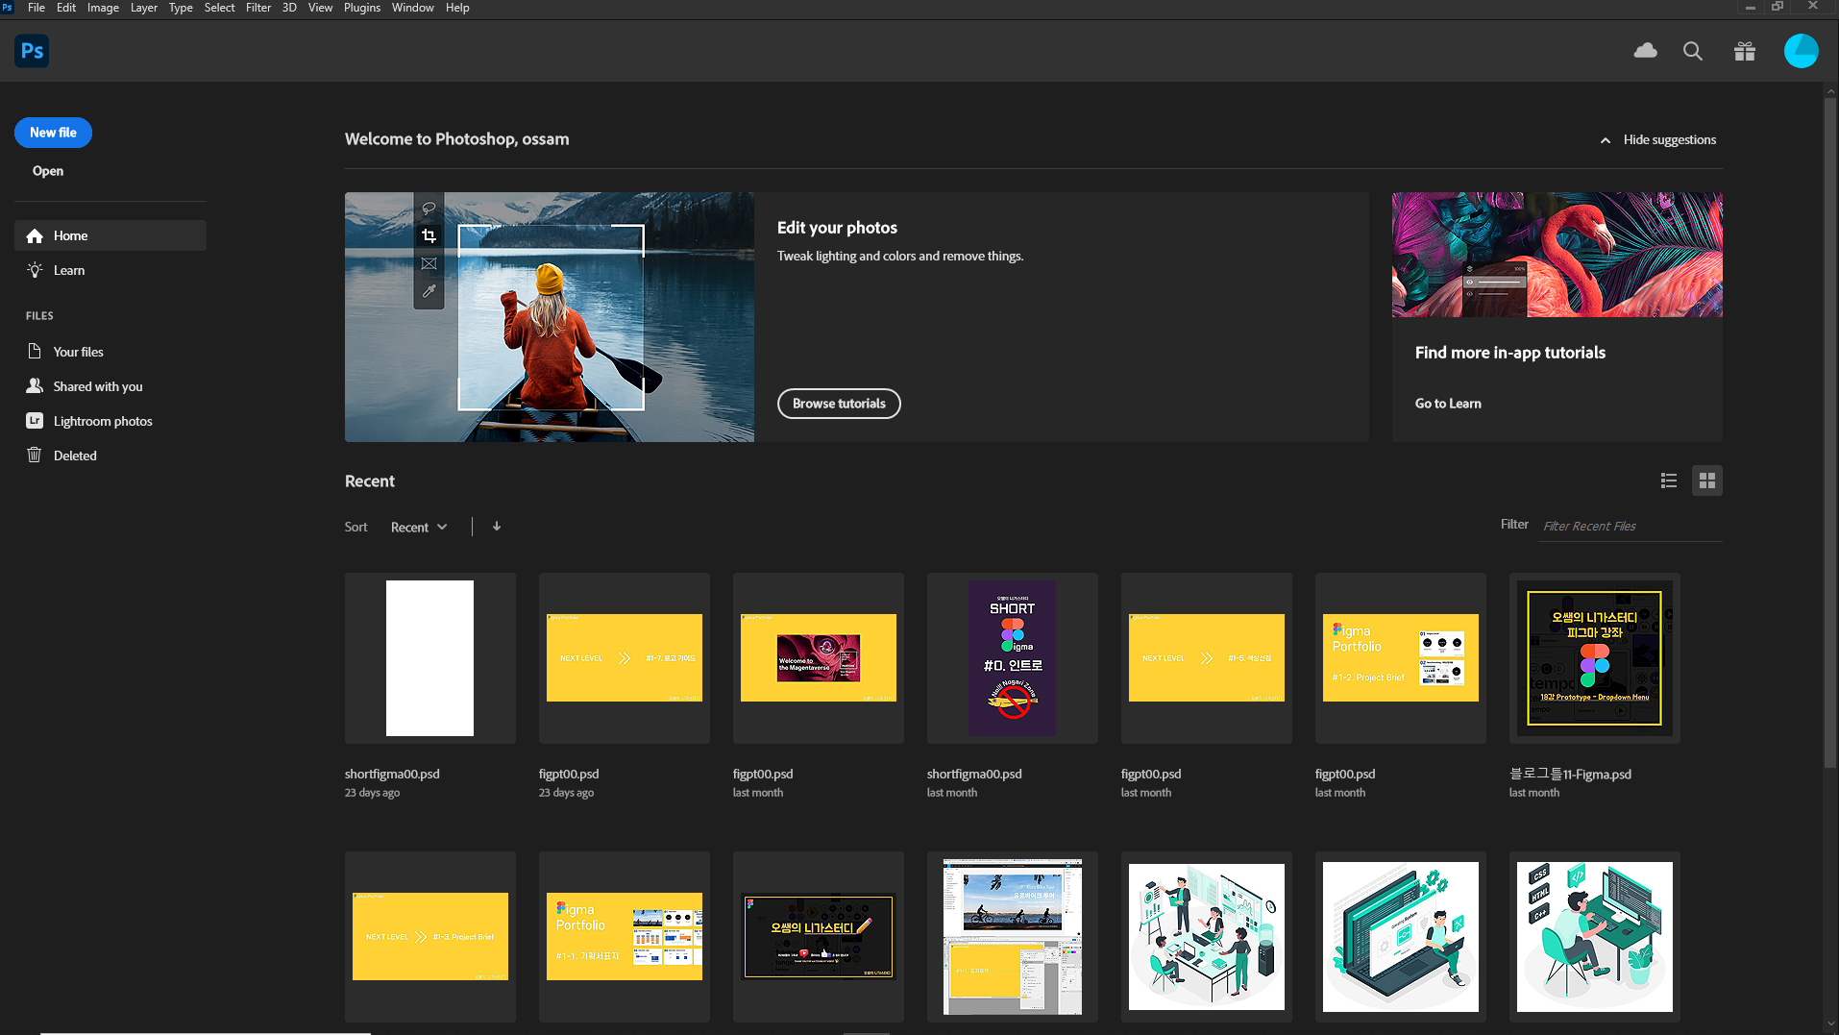Reverse sort order with the down arrow
Screen dimensions: 1839x1035
click(x=497, y=527)
